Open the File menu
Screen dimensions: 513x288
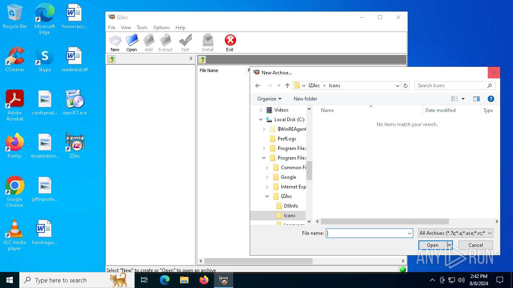click(112, 28)
